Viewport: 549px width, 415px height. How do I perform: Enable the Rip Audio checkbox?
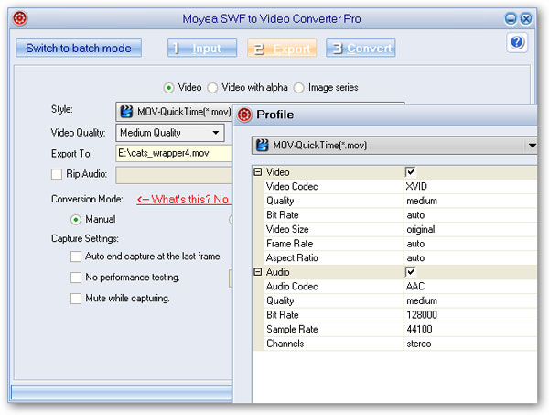point(57,174)
